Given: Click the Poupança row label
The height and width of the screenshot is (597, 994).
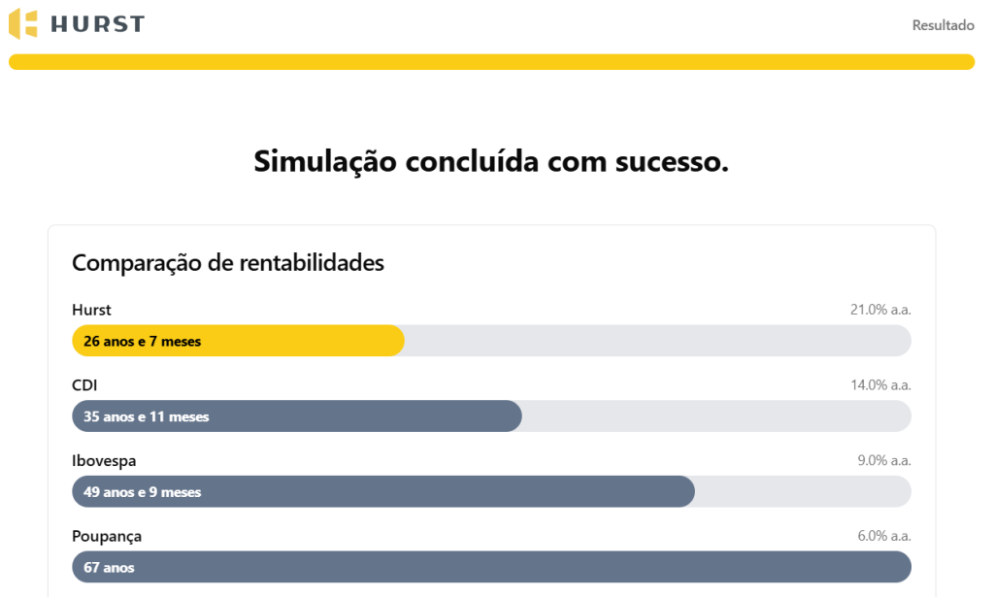Looking at the screenshot, I should pyautogui.click(x=107, y=536).
